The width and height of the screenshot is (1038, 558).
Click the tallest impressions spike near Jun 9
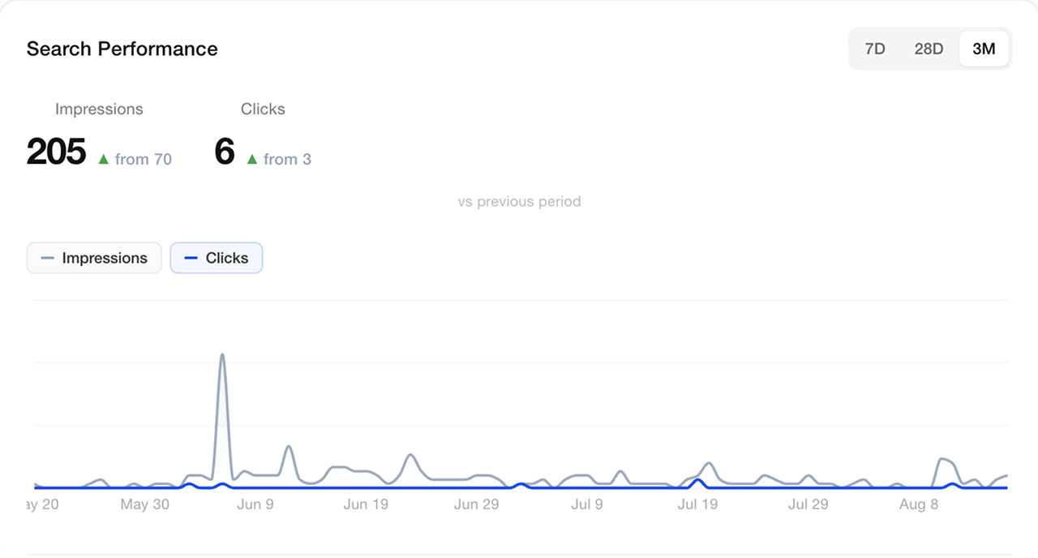click(222, 355)
